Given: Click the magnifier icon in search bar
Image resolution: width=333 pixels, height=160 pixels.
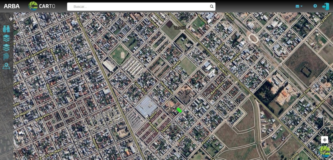Looking at the screenshot, I should [x=212, y=6].
